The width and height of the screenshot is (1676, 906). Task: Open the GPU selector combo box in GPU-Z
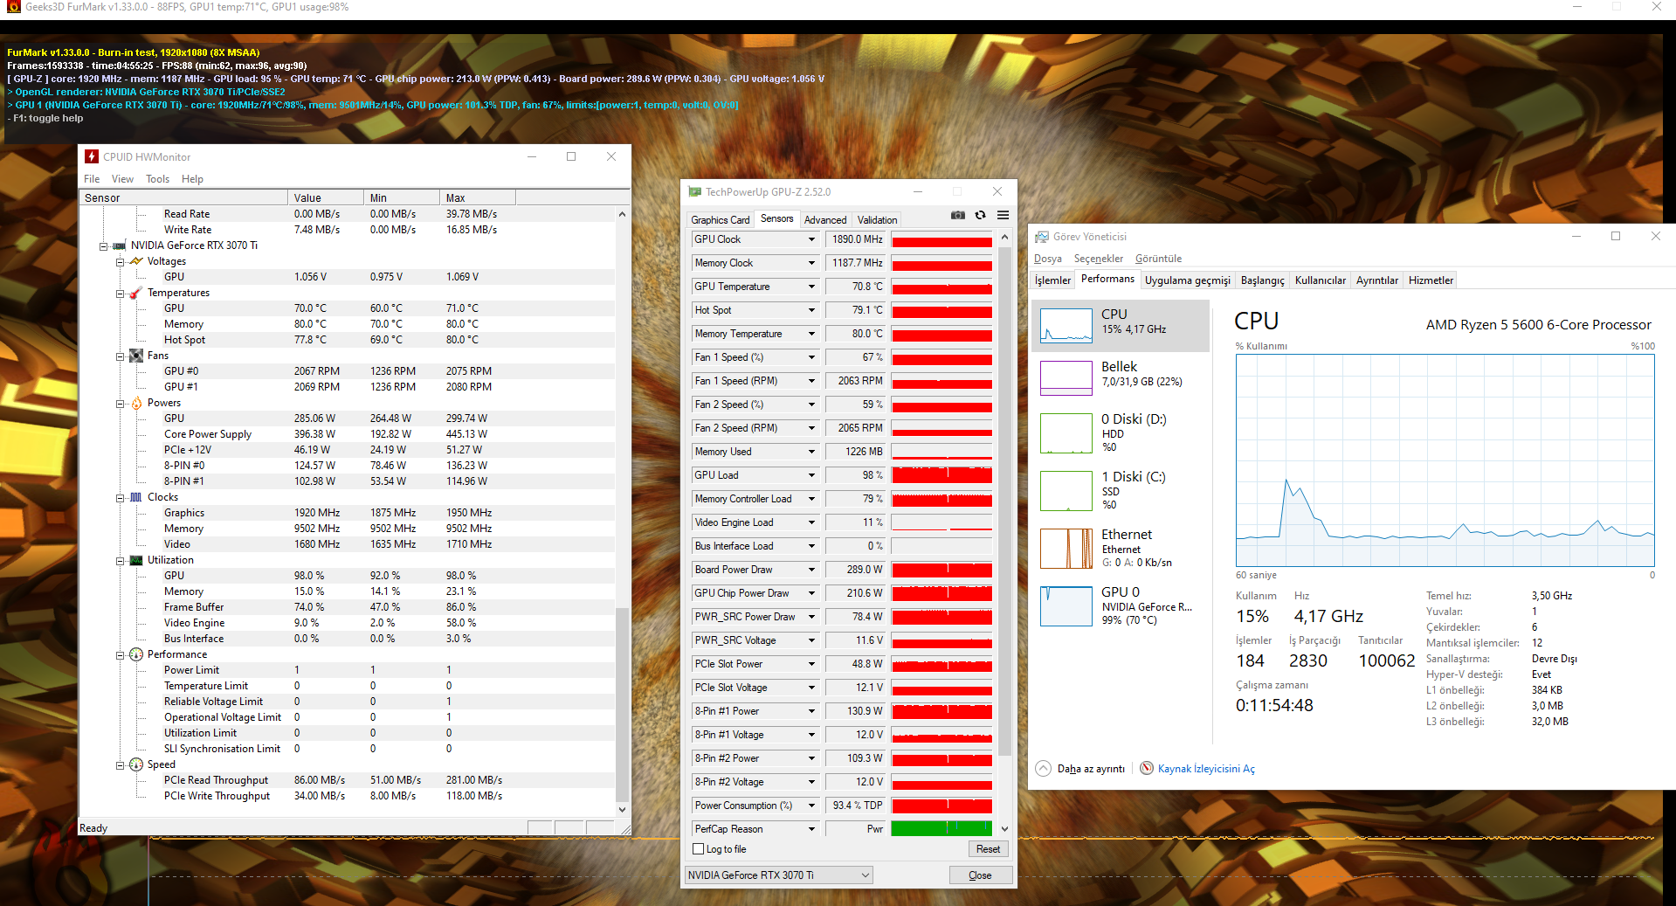[778, 875]
